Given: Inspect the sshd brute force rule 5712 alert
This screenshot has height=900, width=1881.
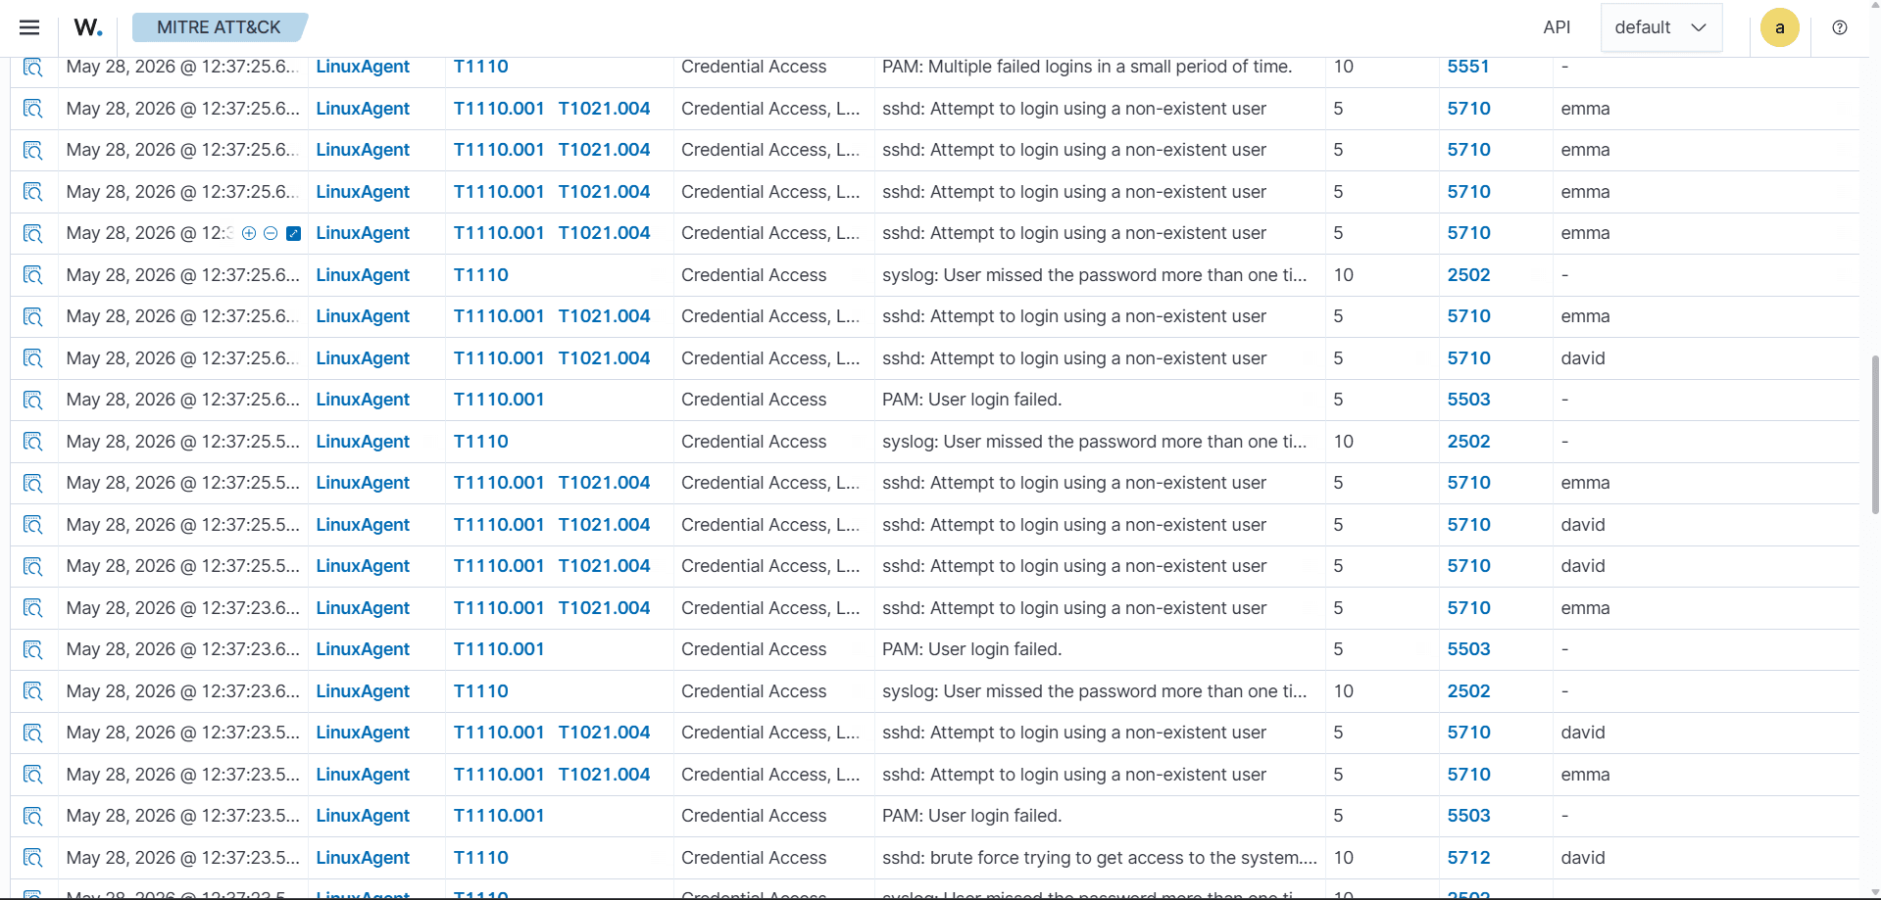Looking at the screenshot, I should tap(33, 858).
